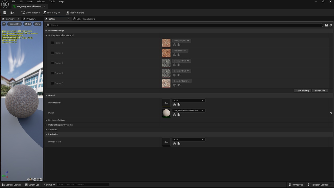The image size is (334, 188).
Task: Use selected asset arrow for Texture 1
Action: point(175,45)
